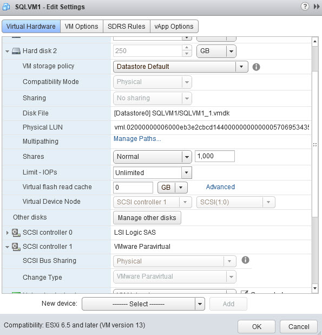This screenshot has width=322, height=335.
Task: Click the Multipathing row label
Action: pyautogui.click(x=41, y=141)
